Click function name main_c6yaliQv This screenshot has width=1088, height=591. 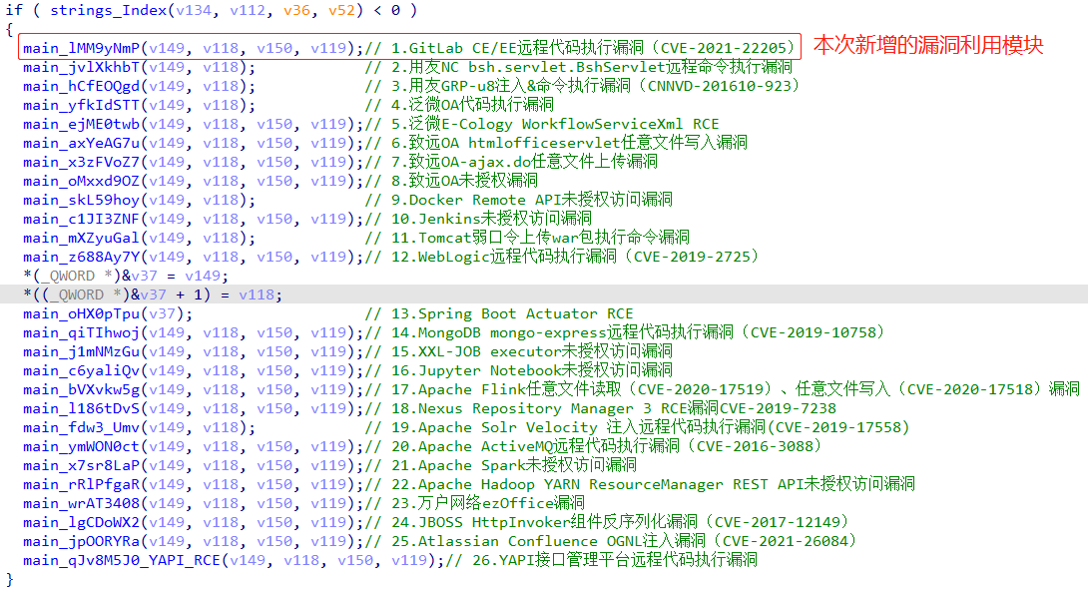point(81,370)
